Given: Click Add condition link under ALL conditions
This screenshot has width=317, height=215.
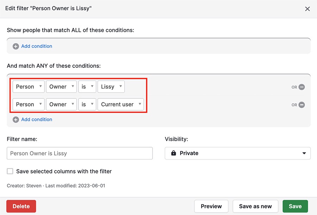Looking at the screenshot, I should click(37, 46).
